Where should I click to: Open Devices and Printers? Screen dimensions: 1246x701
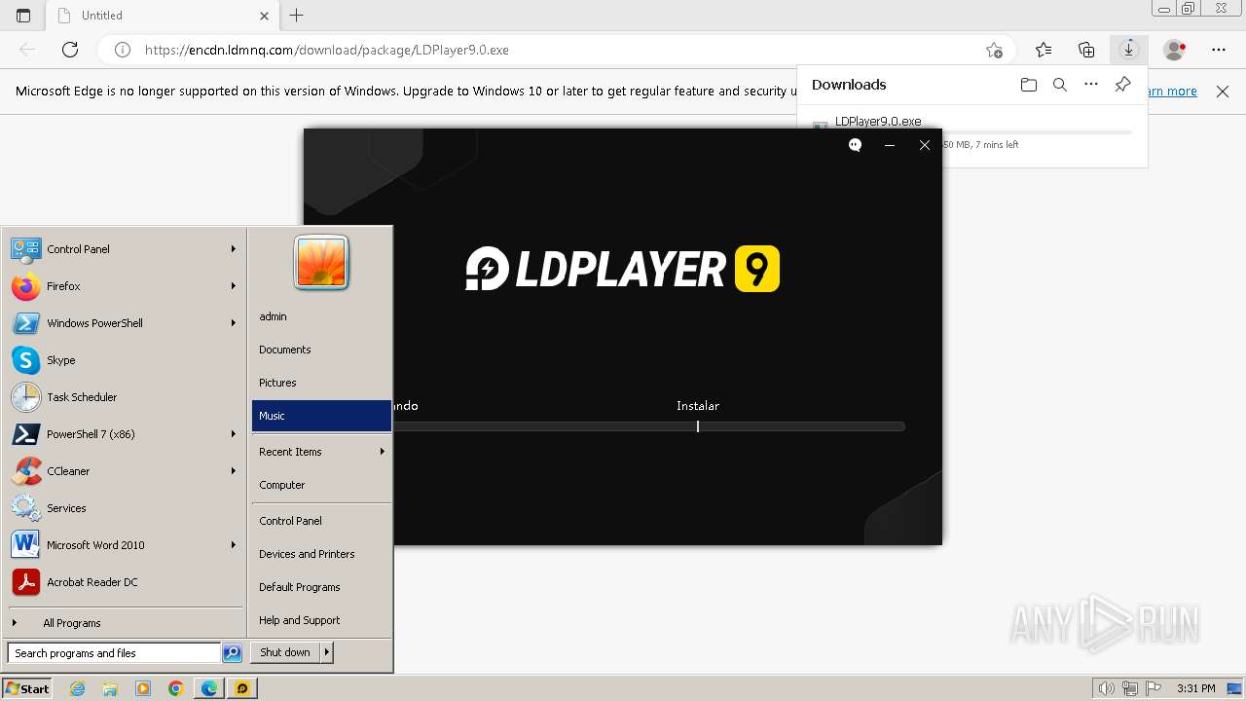[321, 554]
